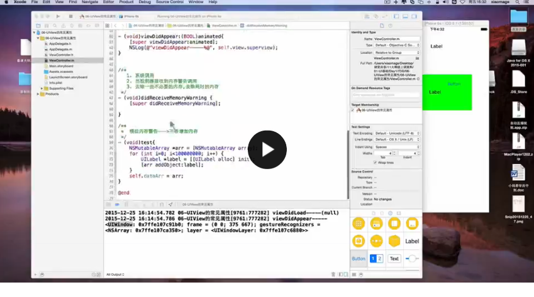Screen dimensions: 534x297
Task: Clear the console with trash icon
Action: 333,274
